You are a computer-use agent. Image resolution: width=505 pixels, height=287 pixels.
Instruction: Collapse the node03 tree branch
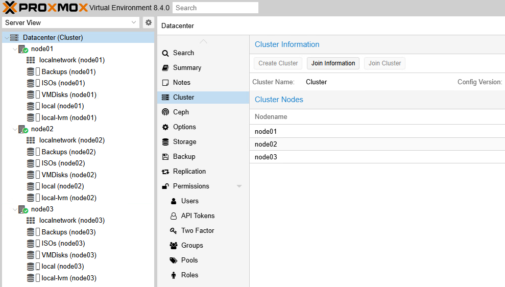click(14, 209)
